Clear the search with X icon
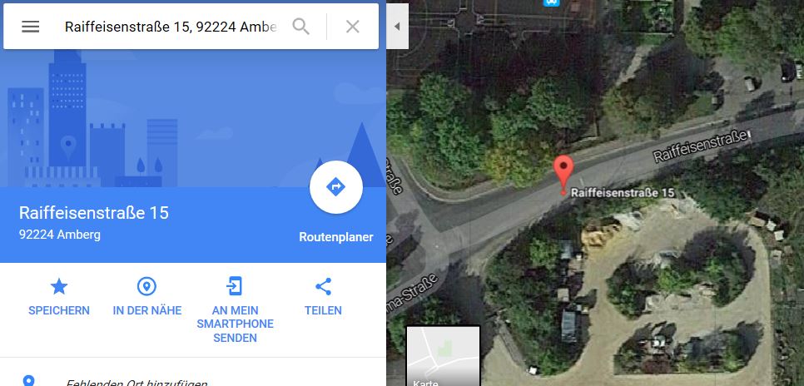Viewport: 804px width, 386px height. (352, 27)
